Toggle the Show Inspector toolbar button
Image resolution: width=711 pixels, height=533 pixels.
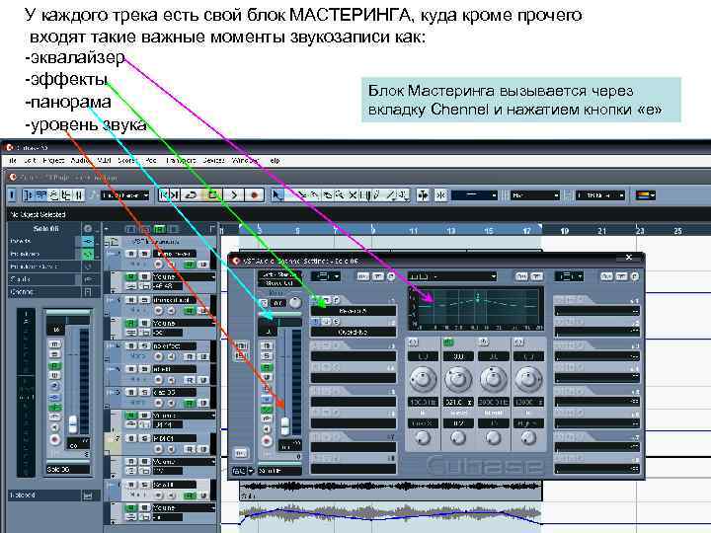point(28,195)
